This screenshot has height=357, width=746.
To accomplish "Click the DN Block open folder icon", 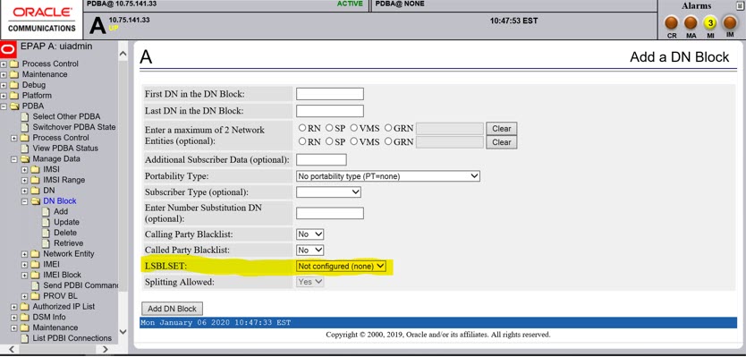I will click(x=35, y=201).
